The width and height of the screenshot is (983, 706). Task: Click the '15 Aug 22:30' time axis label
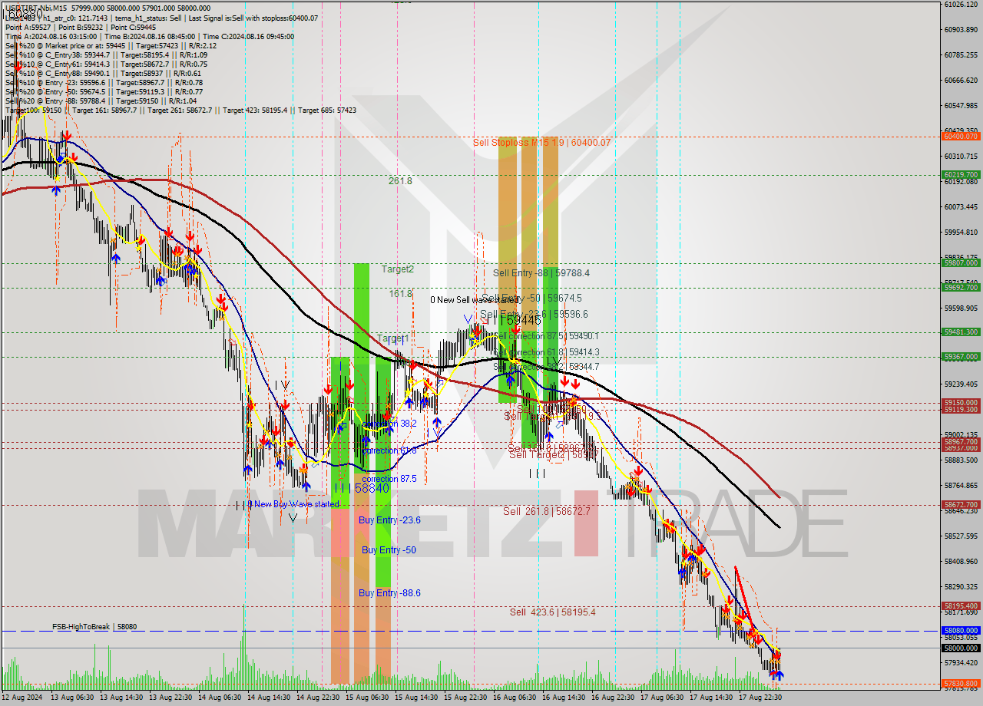(x=466, y=698)
